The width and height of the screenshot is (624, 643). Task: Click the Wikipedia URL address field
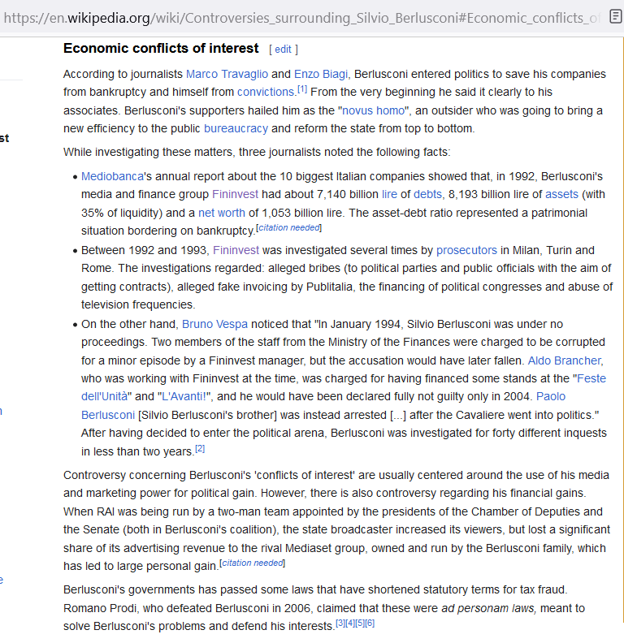coord(301,18)
